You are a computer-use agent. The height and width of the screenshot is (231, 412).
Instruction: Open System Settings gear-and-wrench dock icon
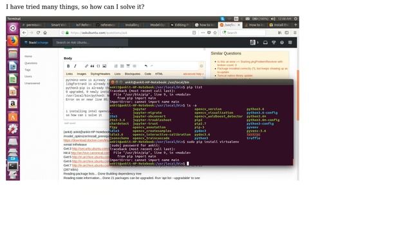(13, 129)
